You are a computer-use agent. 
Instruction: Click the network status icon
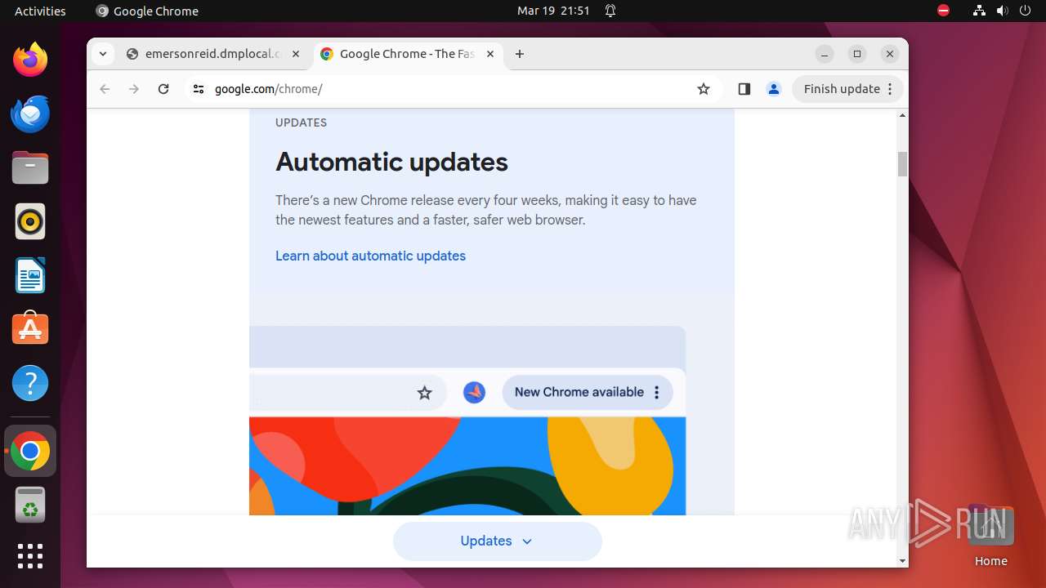tap(979, 11)
